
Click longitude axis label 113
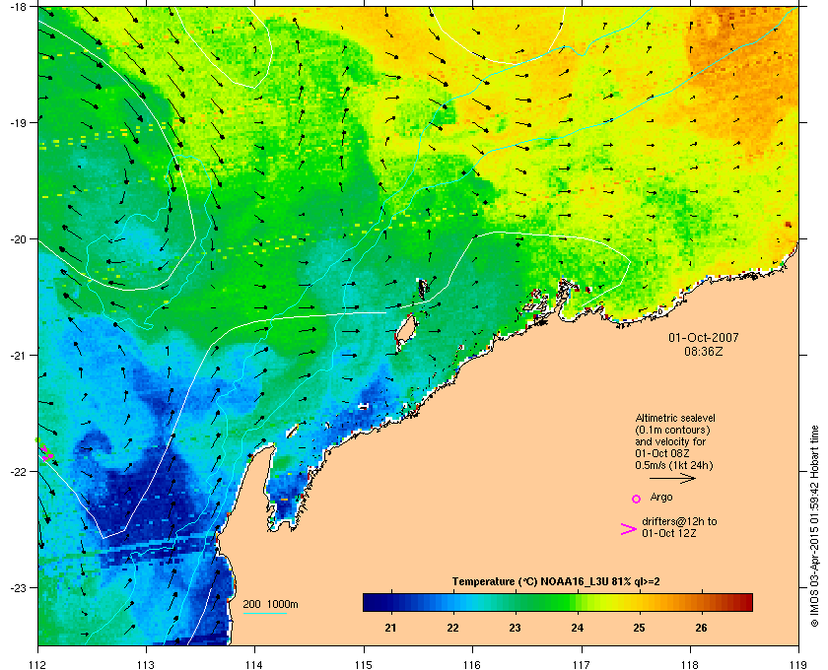tap(146, 664)
